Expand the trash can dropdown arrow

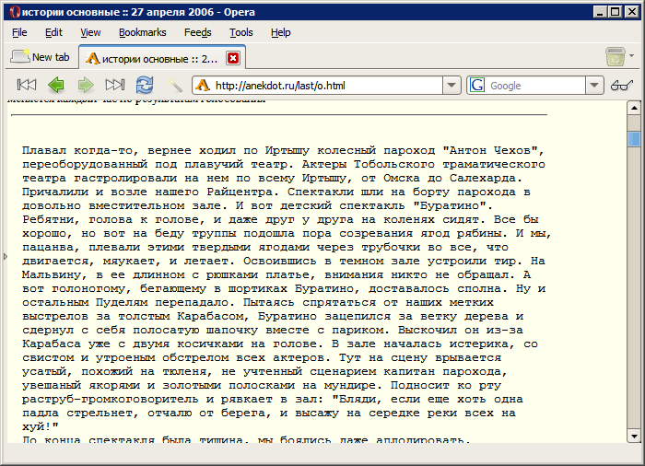click(631, 55)
